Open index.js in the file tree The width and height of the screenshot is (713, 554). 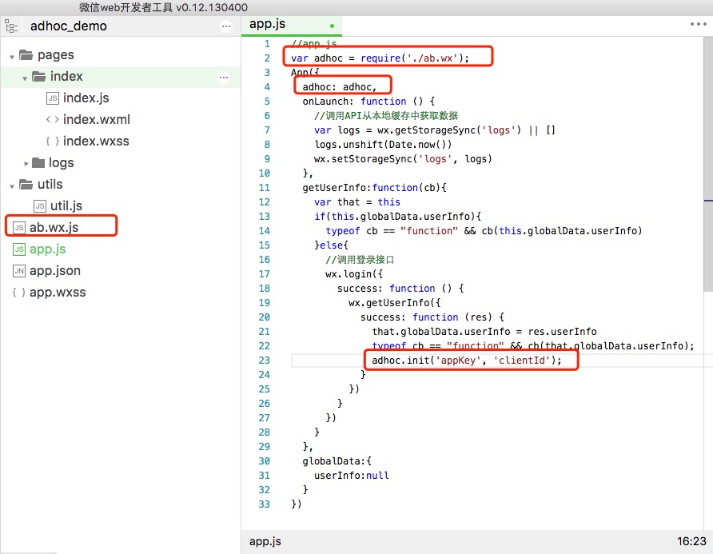pos(86,98)
